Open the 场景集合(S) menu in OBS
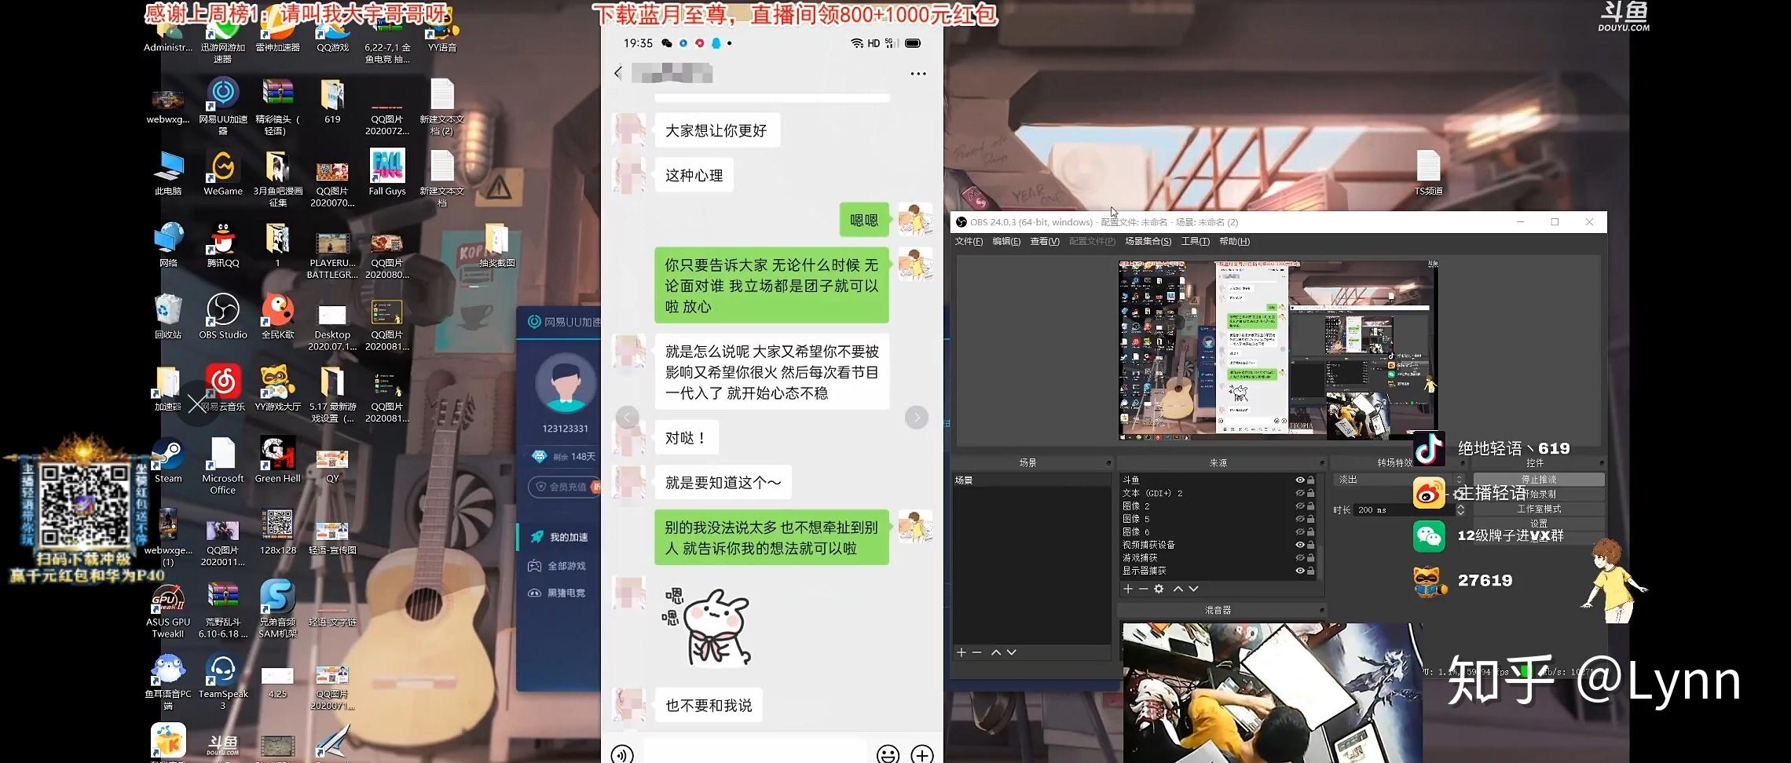Screen dimensions: 1791x763 tap(1148, 241)
